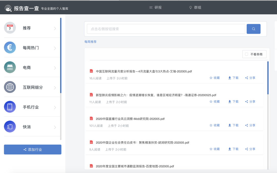Click PDF icon of 2020中国直播行业风云洞察
The image size is (277, 173).
click(x=91, y=118)
